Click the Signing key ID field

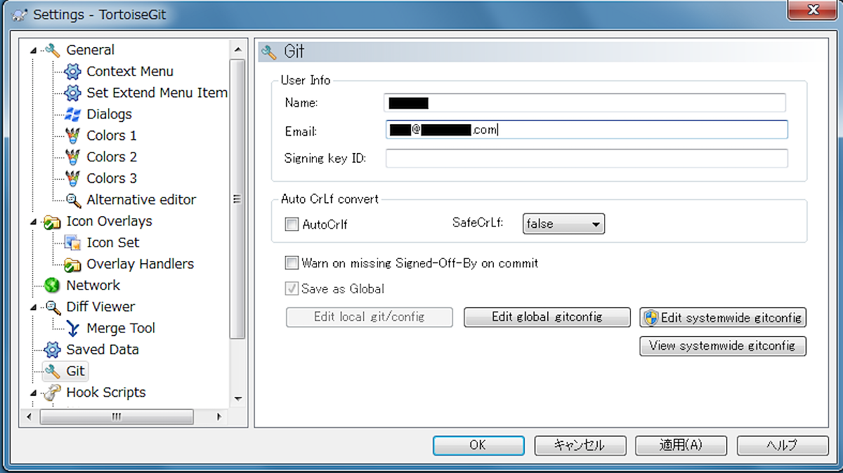click(587, 159)
